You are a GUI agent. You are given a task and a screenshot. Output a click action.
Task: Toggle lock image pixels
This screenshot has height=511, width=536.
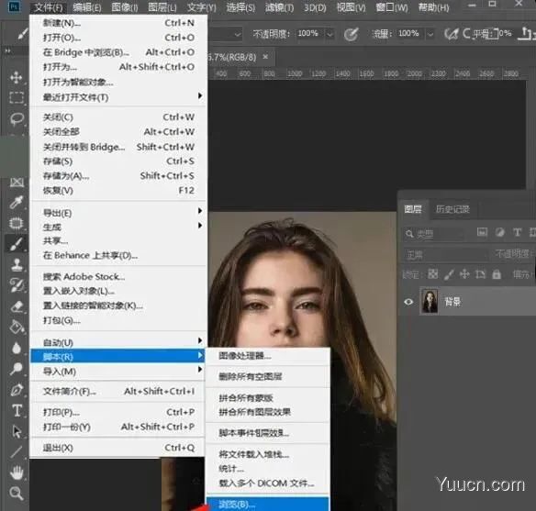(x=449, y=274)
